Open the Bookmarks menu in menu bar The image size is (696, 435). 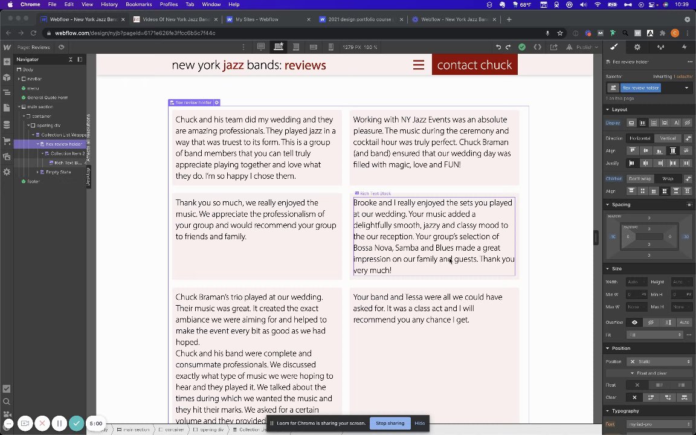coord(138,4)
